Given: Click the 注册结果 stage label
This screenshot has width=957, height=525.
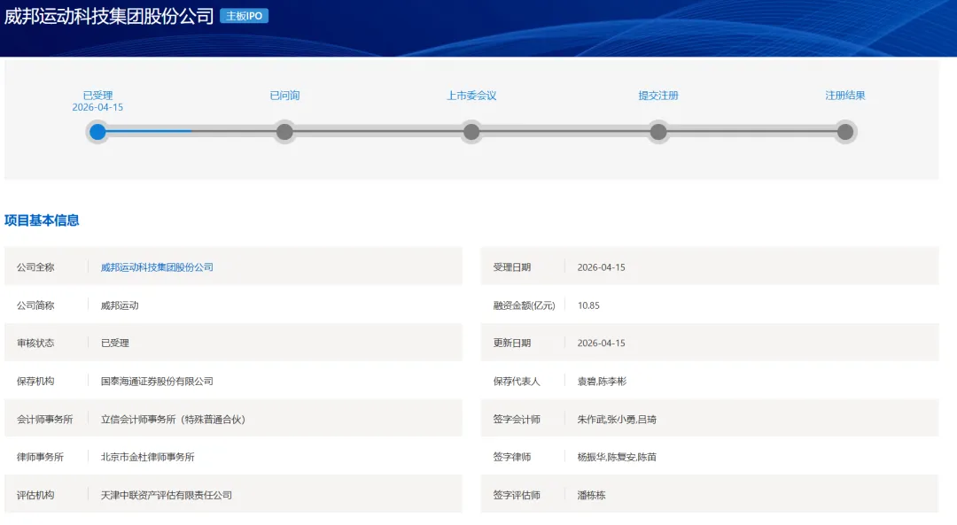Looking at the screenshot, I should (845, 95).
